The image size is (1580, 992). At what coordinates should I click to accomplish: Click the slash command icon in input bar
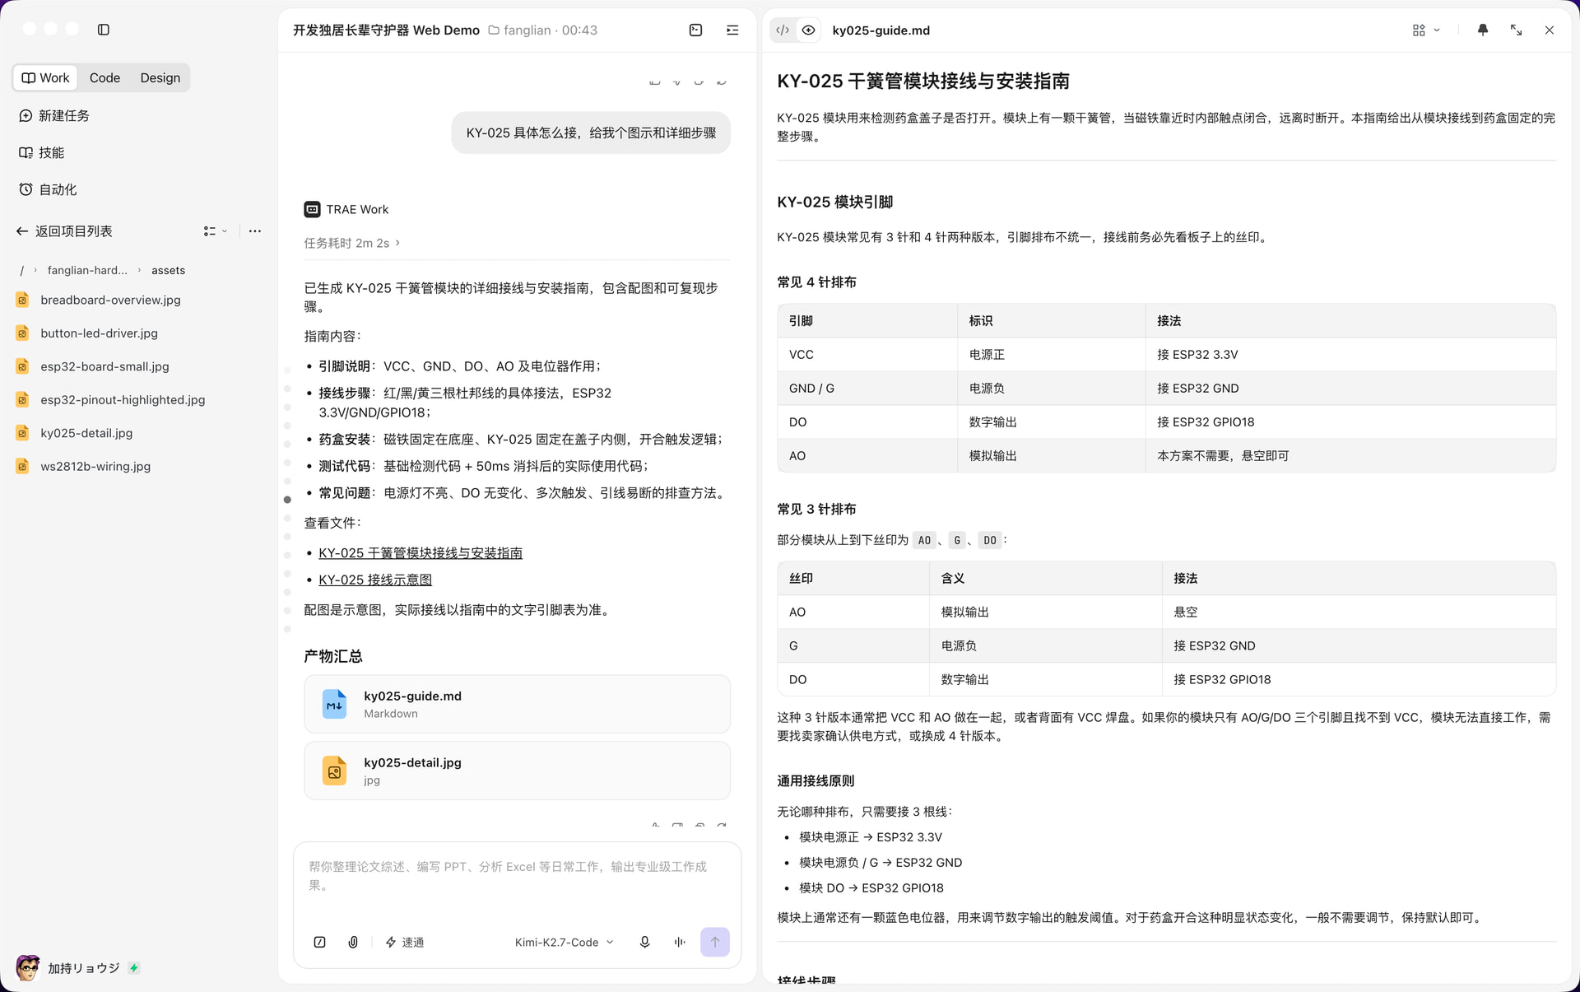pos(320,943)
